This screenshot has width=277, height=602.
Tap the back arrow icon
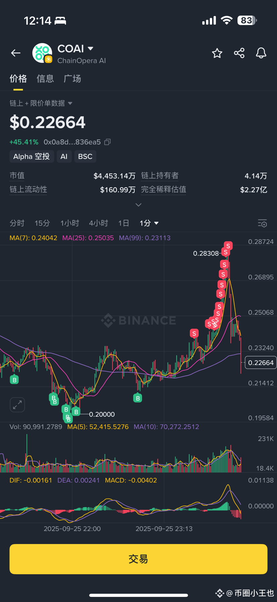[x=16, y=53]
